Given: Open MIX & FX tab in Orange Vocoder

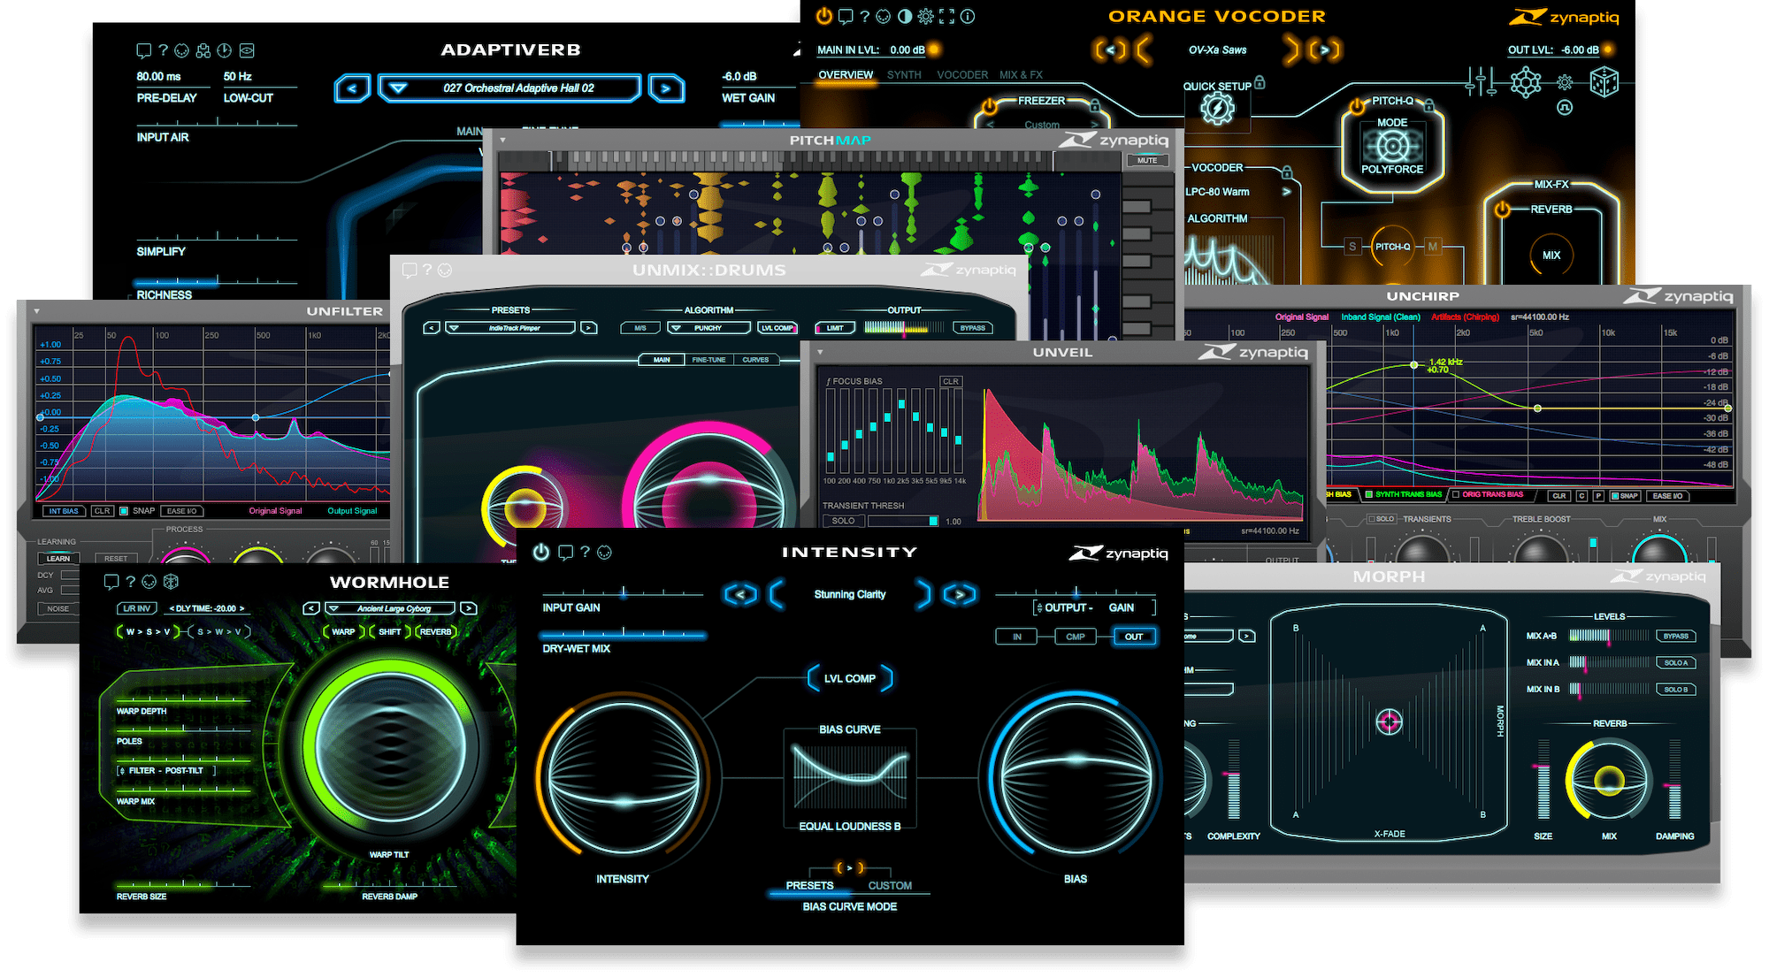Looking at the screenshot, I should click(x=1021, y=75).
